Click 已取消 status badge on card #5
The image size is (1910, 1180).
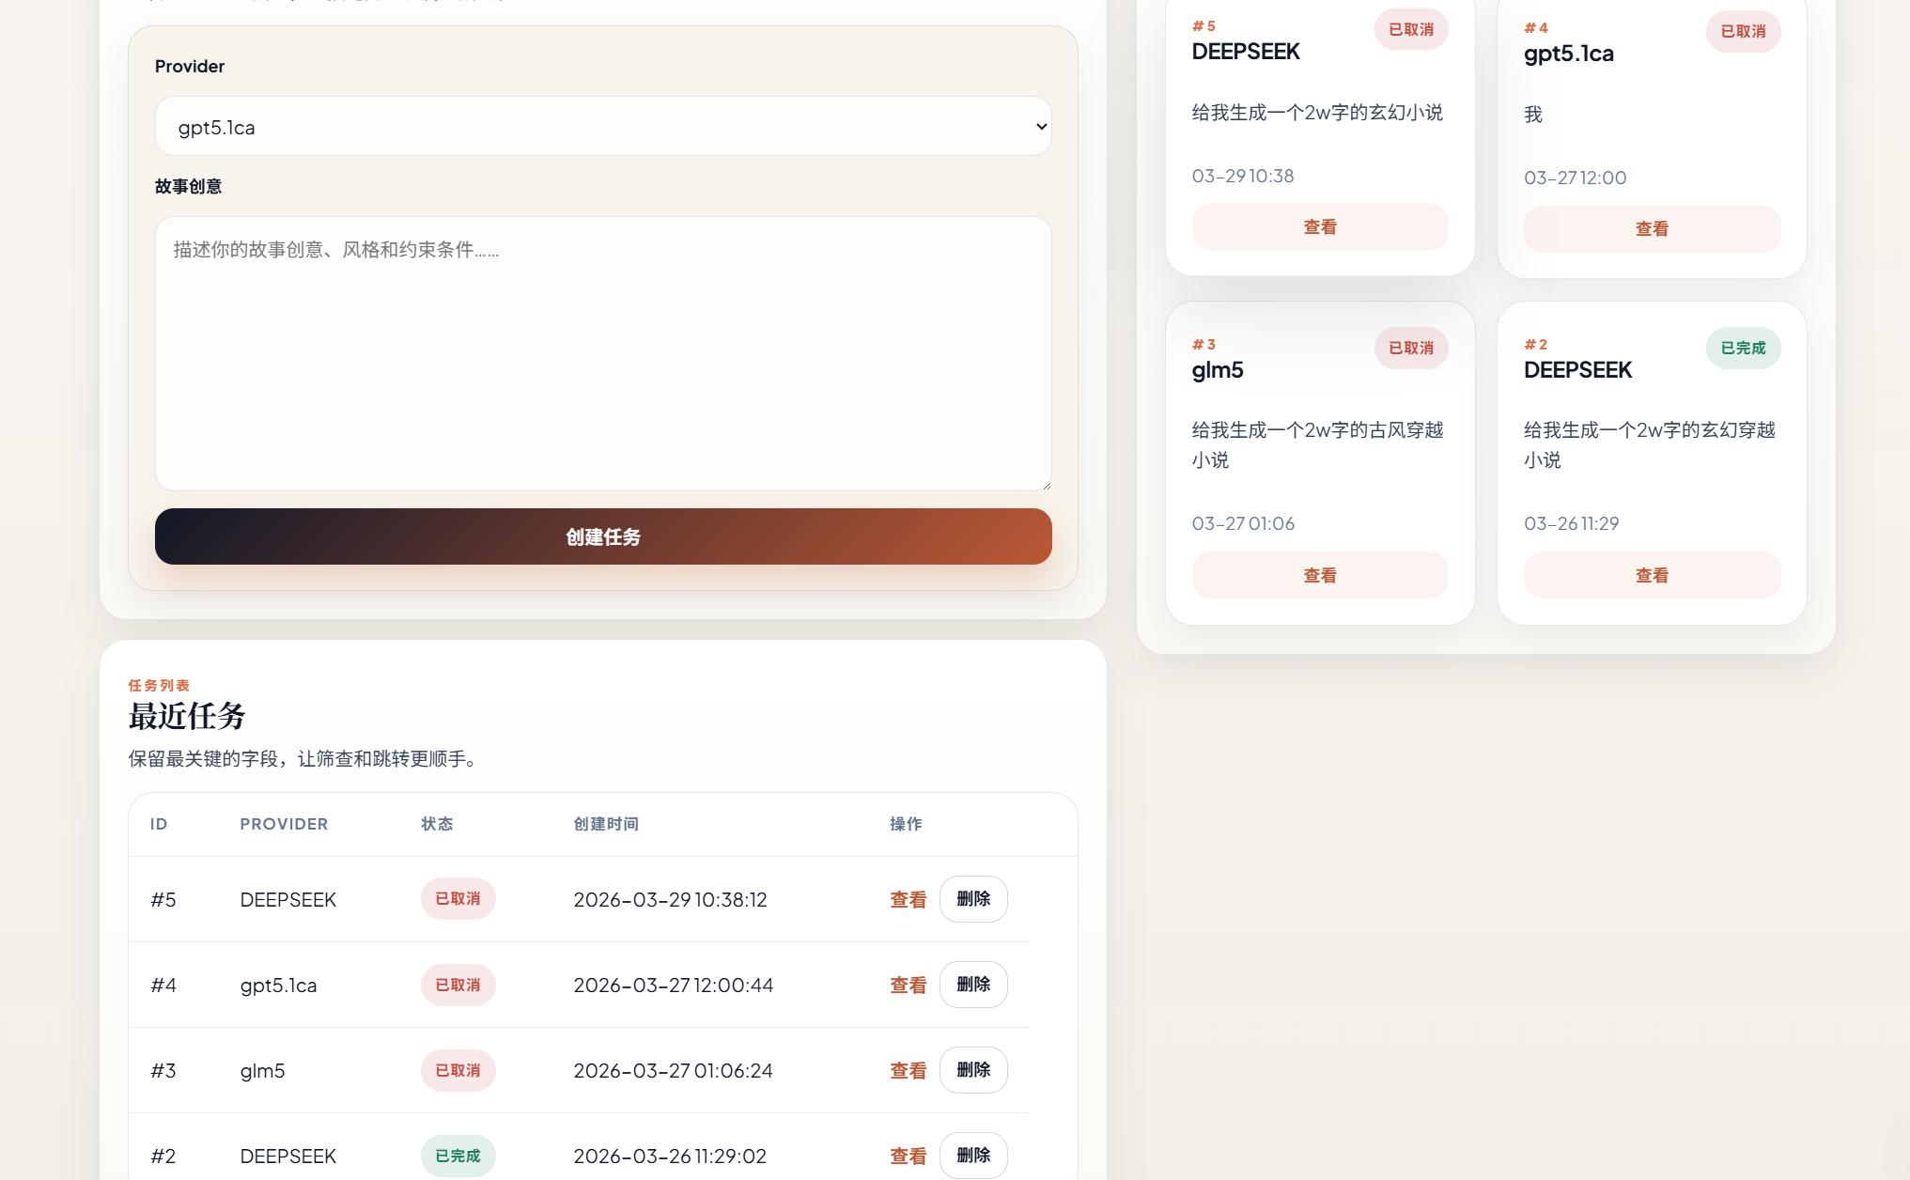[1410, 30]
